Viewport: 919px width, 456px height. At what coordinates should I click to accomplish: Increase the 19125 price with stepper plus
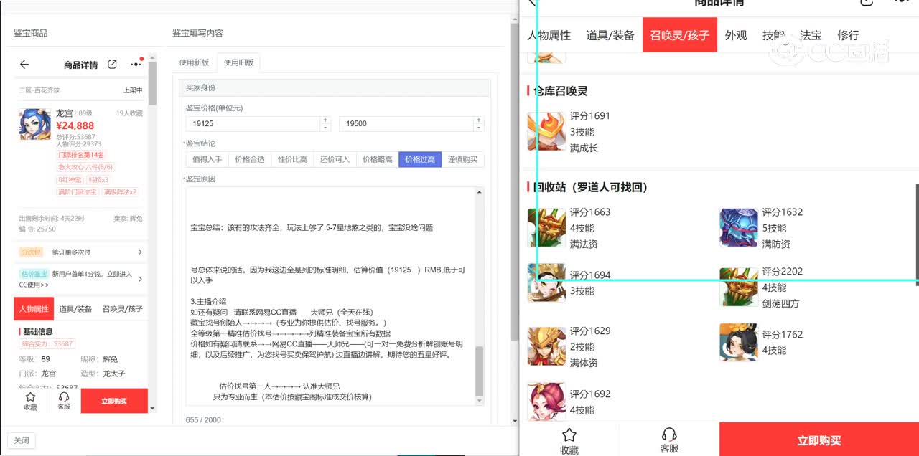point(325,120)
